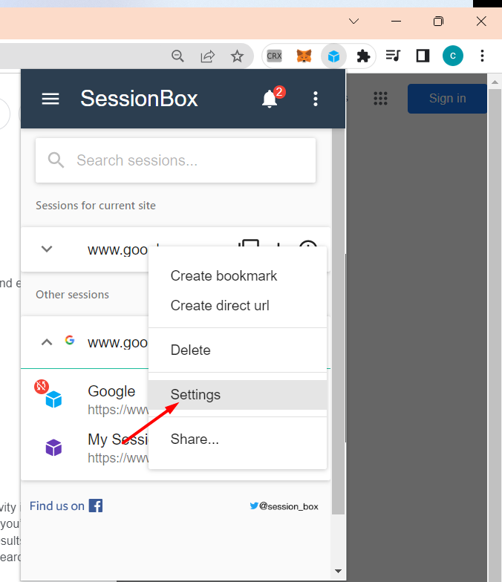Click the share page icon
Viewport: 502px width, 582px height.
pos(208,56)
